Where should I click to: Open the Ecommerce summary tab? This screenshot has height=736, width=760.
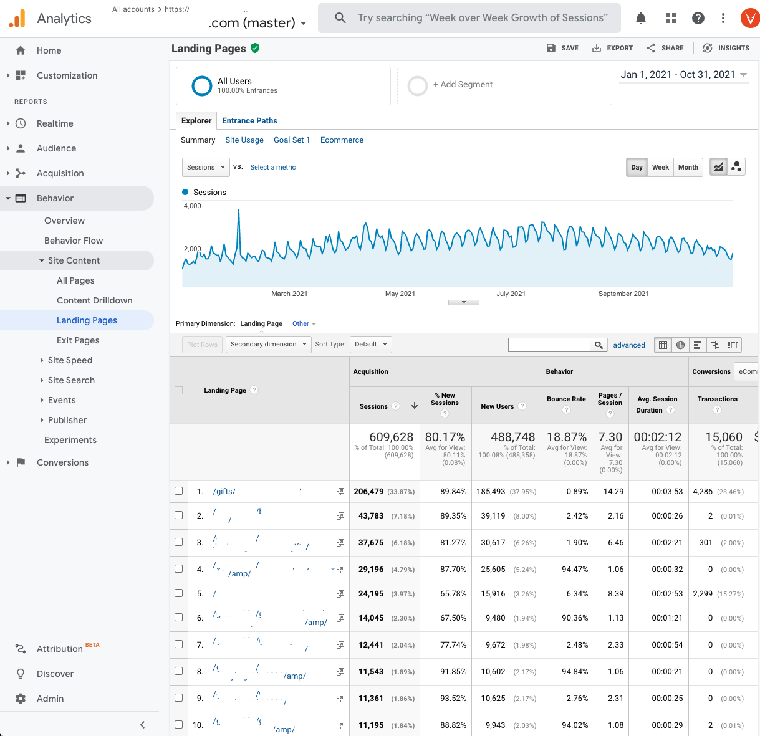tap(342, 140)
